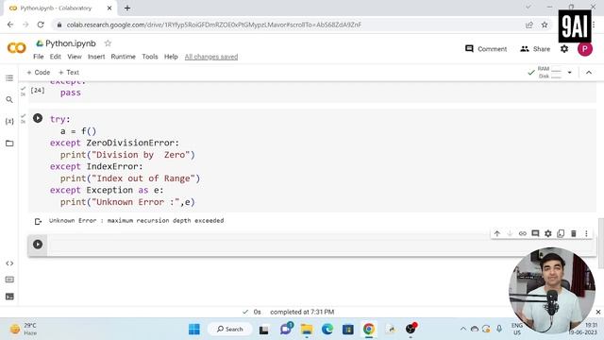Open the taskbar chat icon
This screenshot has width=604, height=340.
click(286, 329)
